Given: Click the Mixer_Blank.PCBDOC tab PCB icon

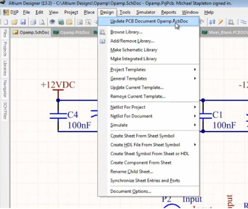Looking at the screenshot, I should tap(204, 32).
